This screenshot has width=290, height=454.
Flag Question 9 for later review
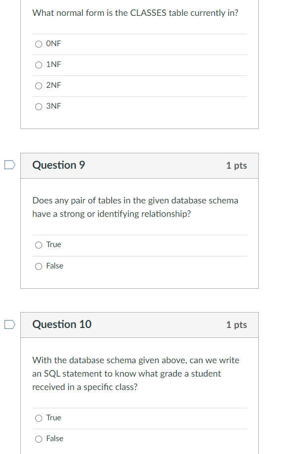8,164
